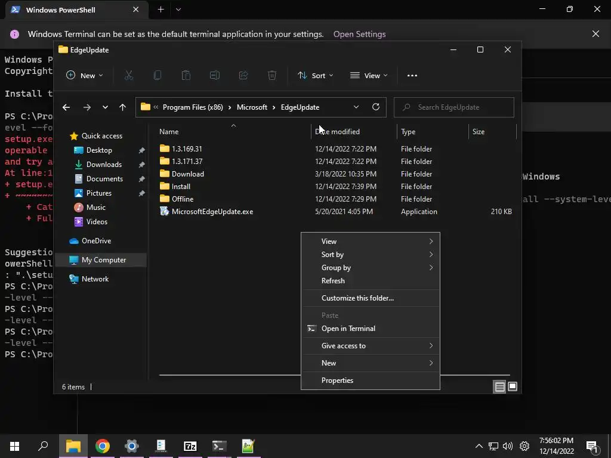The image size is (611, 458).
Task: Click the Open Settings link
Action: pos(359,34)
